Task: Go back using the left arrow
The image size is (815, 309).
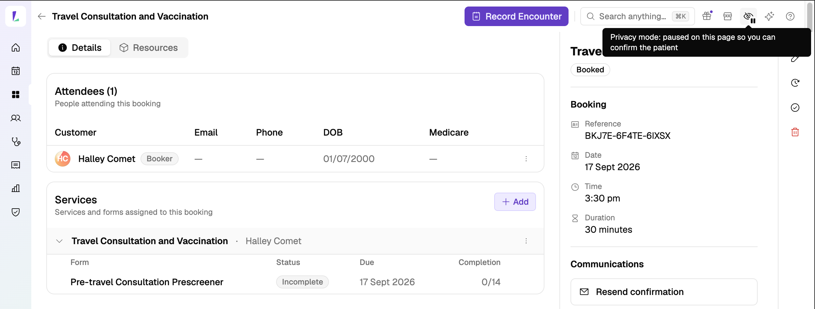Action: tap(41, 16)
